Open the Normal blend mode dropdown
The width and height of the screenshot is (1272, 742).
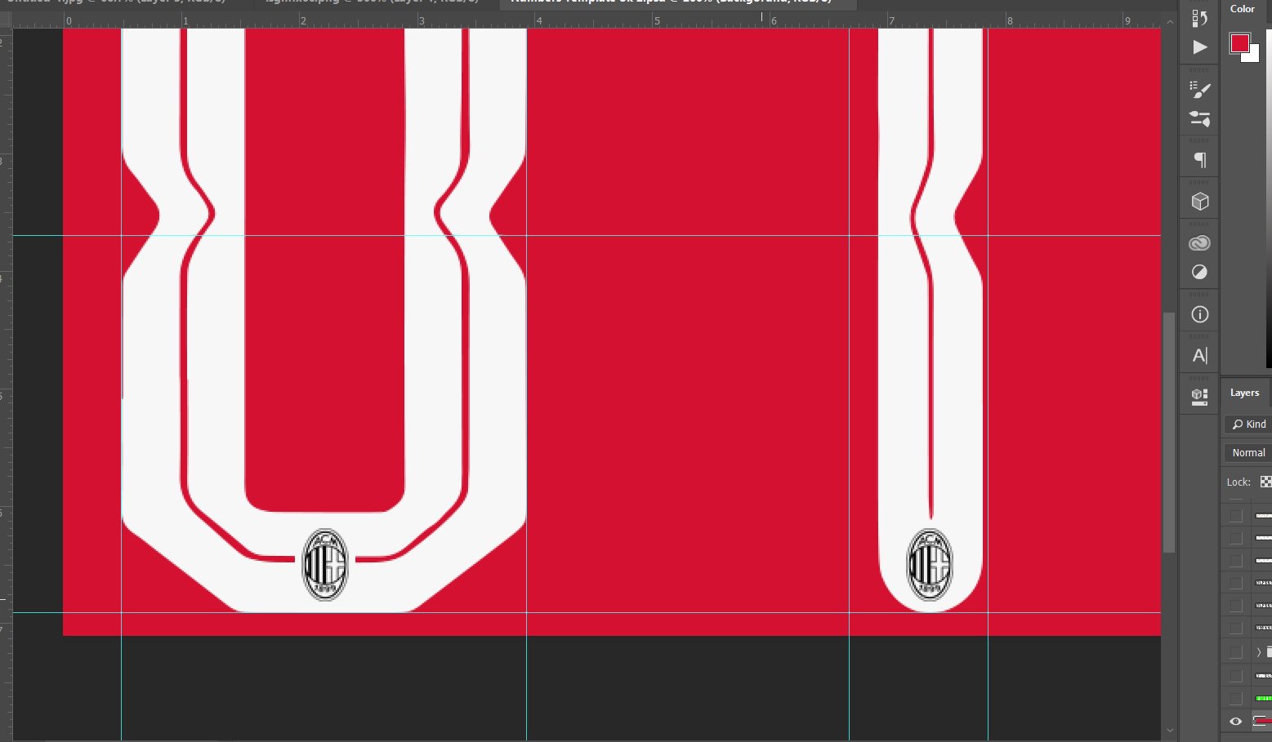coord(1248,453)
